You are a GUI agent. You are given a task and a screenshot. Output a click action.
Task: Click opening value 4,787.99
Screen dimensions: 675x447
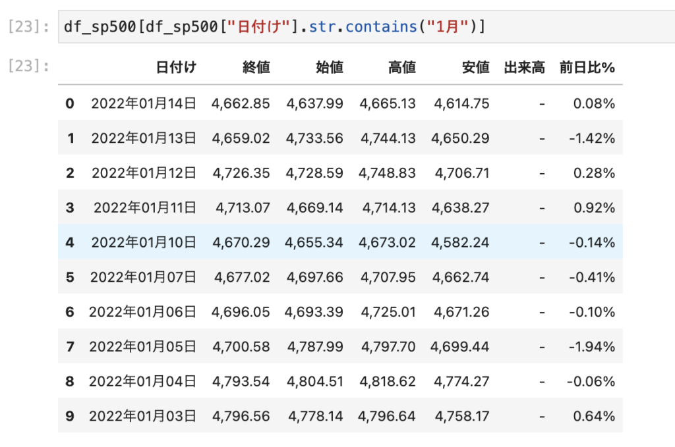pos(315,347)
